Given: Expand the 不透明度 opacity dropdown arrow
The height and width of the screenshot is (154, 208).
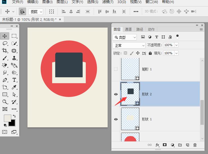Looking at the screenshot, I should (x=176, y=45).
